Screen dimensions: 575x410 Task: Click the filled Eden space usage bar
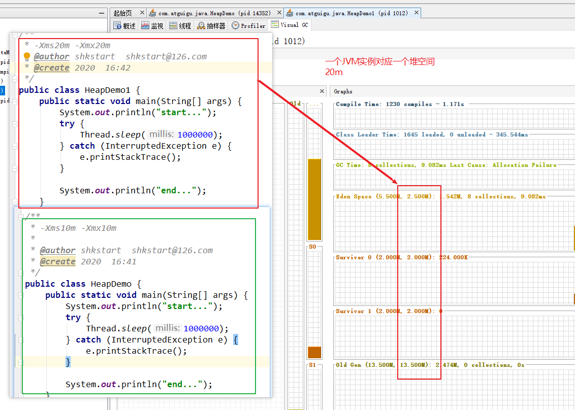pyautogui.click(x=314, y=199)
